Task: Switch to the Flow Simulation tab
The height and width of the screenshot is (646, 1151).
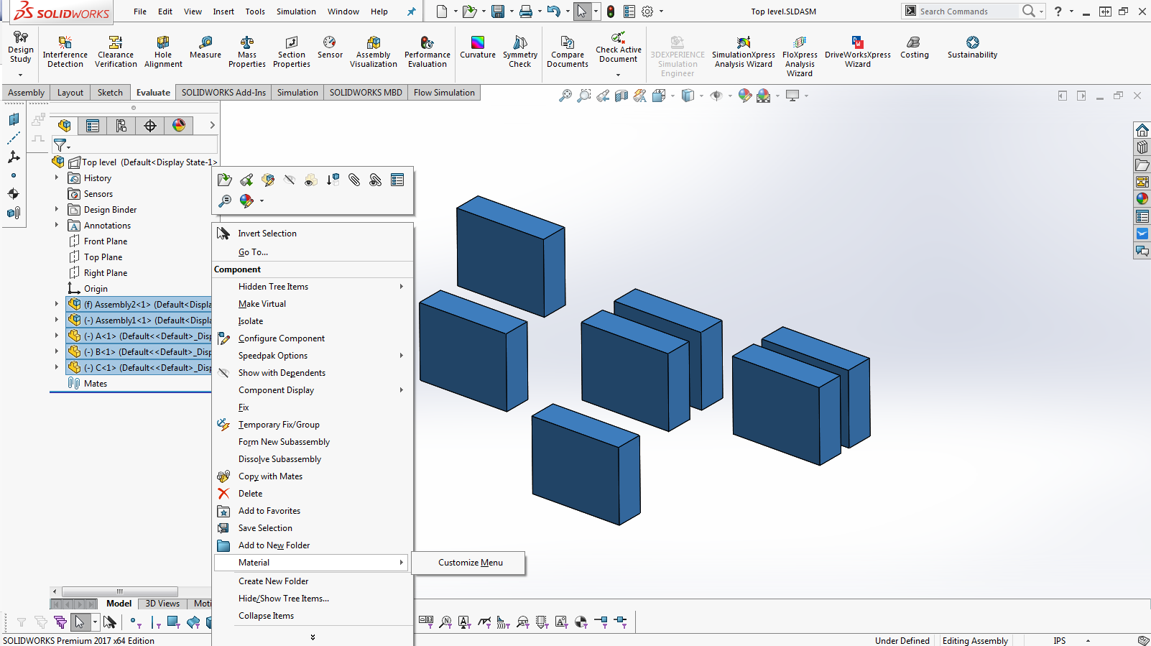Action: [x=444, y=93]
